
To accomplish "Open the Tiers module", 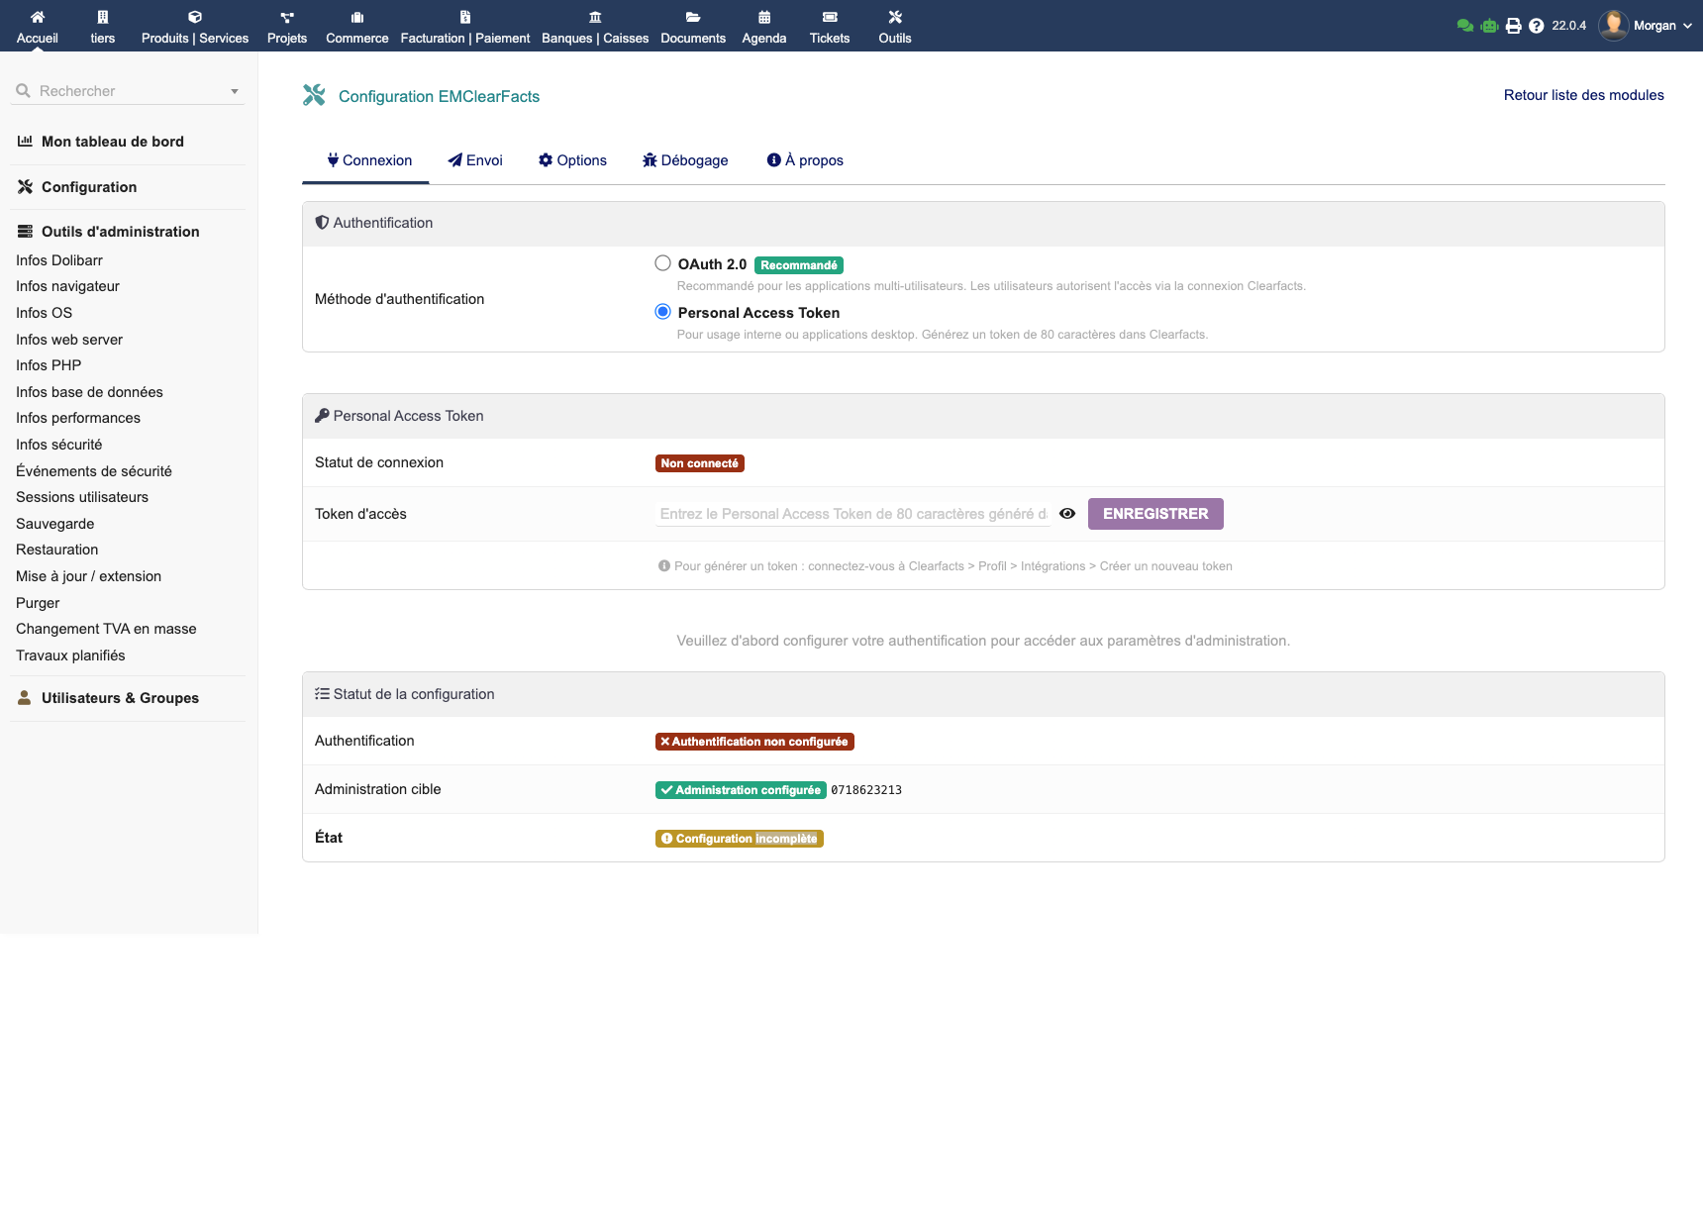I will [x=102, y=26].
